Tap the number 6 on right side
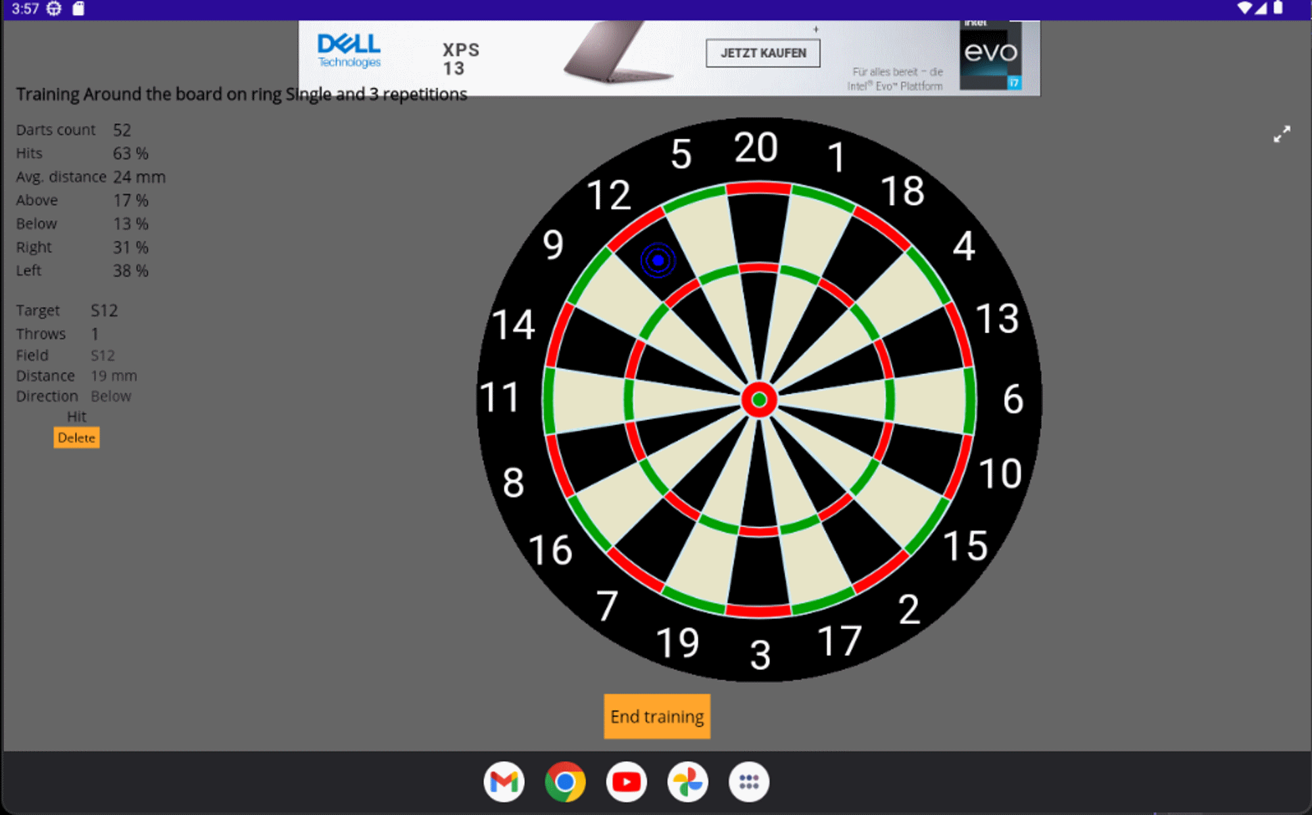Image resolution: width=1312 pixels, height=815 pixels. click(x=1013, y=399)
